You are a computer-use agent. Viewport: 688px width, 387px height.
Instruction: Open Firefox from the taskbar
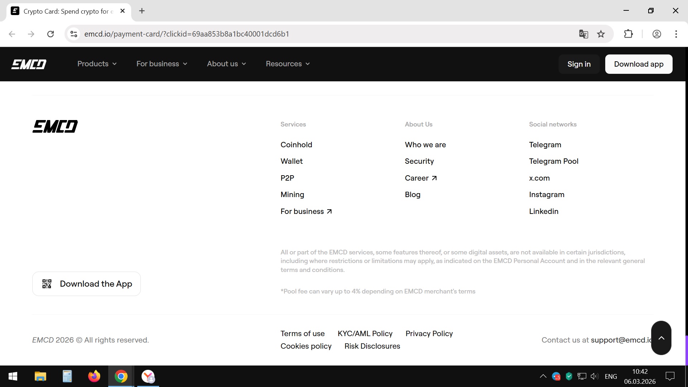pos(94,376)
